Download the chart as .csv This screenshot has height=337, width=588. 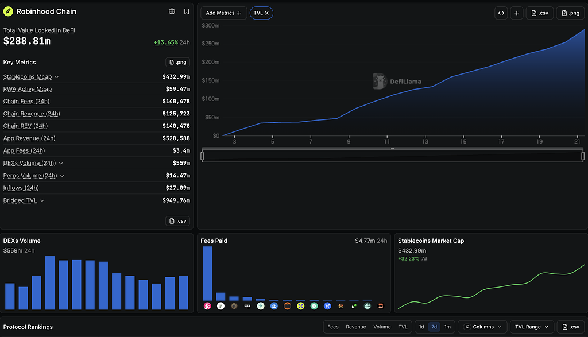click(x=540, y=13)
